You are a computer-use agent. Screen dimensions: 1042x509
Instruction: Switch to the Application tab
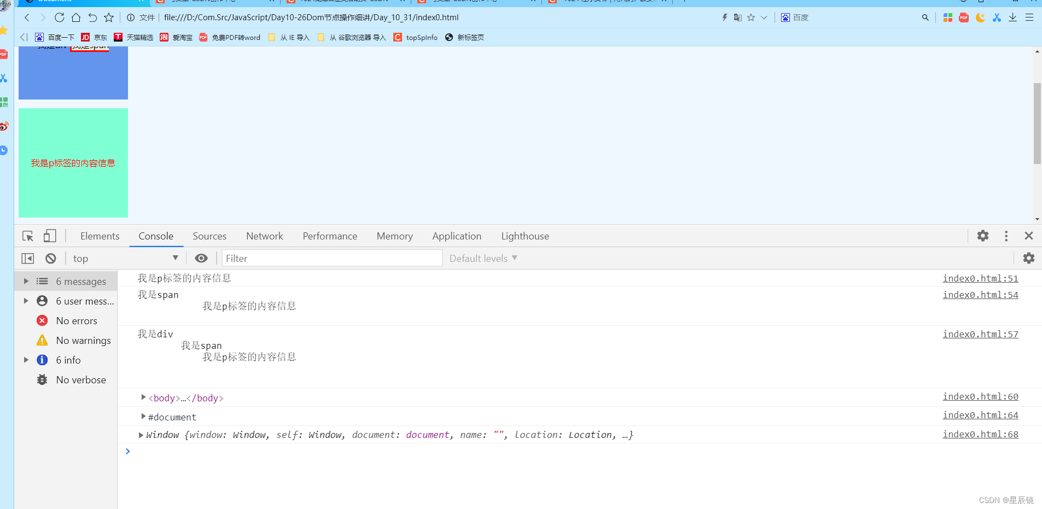pos(457,236)
